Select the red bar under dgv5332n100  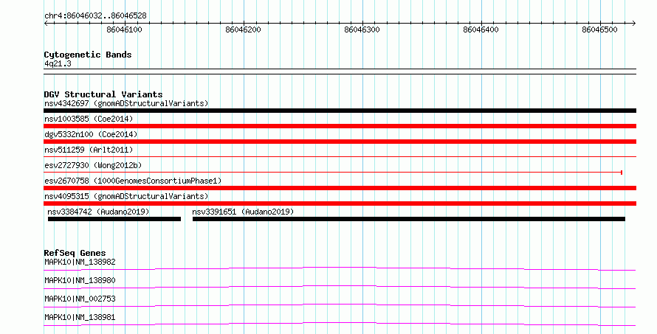coord(340,142)
